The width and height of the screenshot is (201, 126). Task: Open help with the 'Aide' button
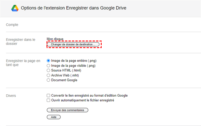tap(53, 117)
